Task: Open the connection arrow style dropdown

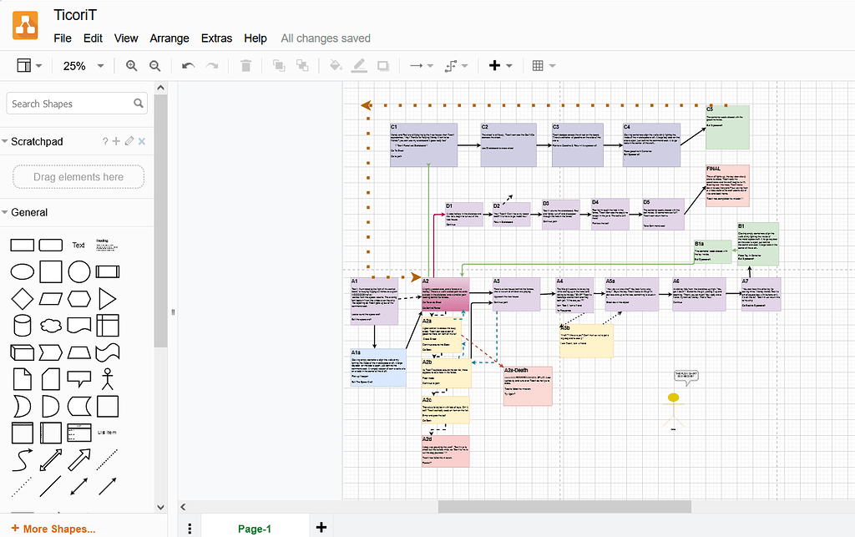Action: pos(431,65)
